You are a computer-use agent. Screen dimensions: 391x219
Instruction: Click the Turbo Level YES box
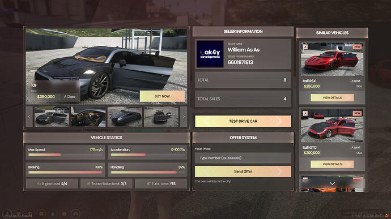coord(161,183)
